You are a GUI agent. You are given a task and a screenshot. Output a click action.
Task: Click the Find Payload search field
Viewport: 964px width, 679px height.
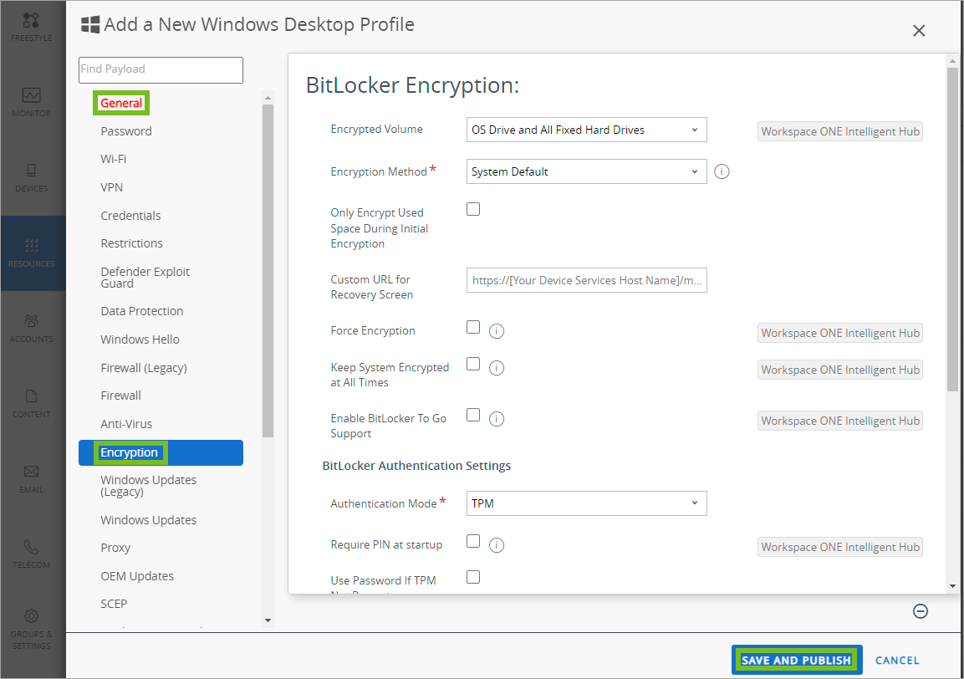click(161, 69)
